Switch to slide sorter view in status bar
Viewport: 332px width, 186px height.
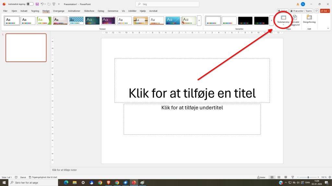279,177
